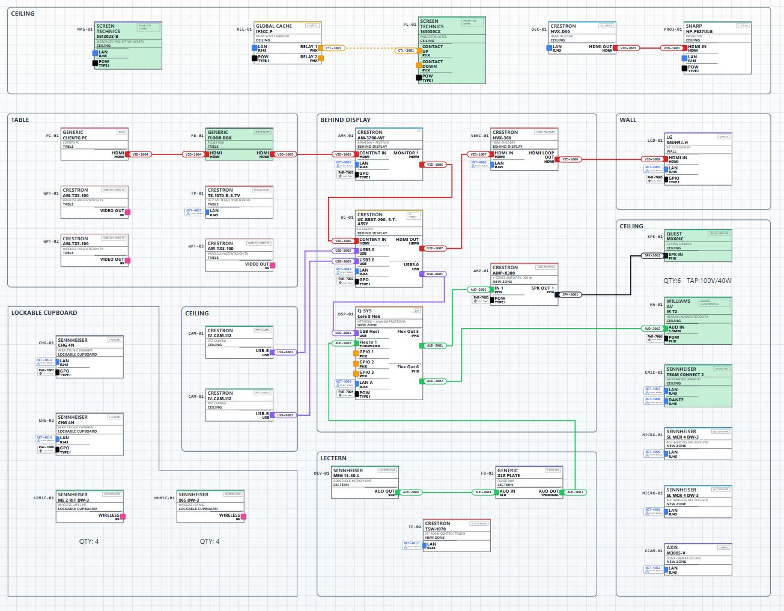Click AUD-2002 tag beside WILLIAMS AV AUD IN
784x611 pixels.
[652, 329]
